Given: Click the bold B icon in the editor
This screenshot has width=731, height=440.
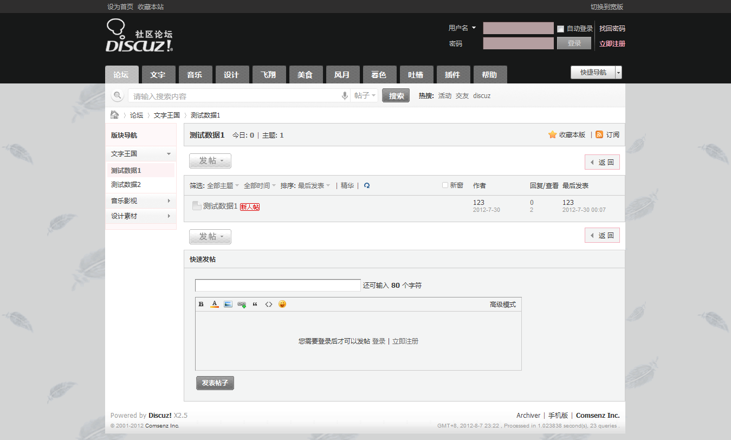Looking at the screenshot, I should 201,304.
